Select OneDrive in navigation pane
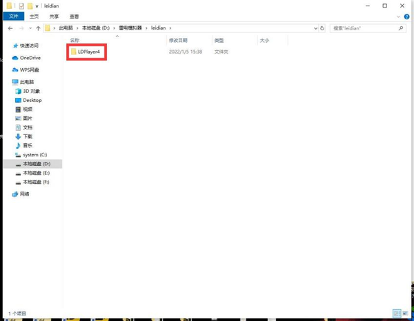 point(26,58)
